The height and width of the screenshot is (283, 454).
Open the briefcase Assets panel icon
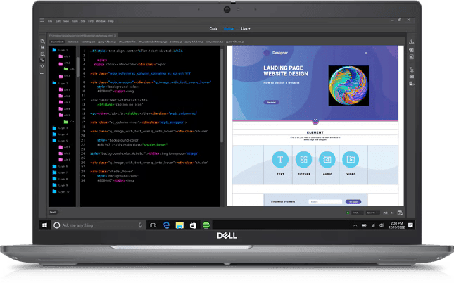click(x=412, y=77)
